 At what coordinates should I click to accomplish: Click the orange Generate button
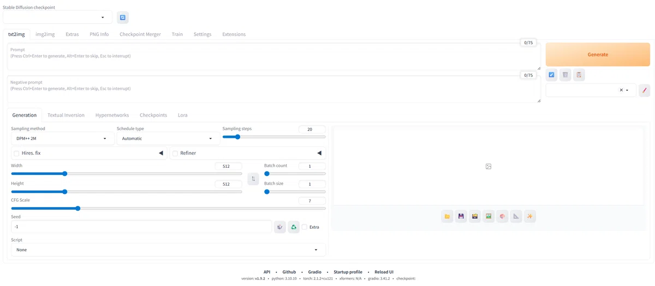(x=598, y=54)
